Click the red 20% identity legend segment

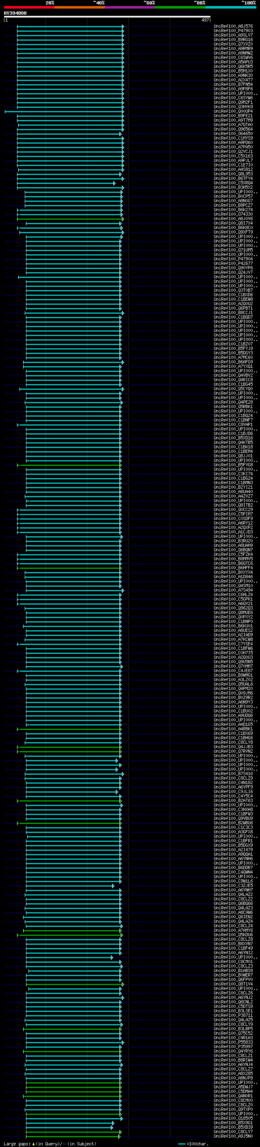(x=29, y=7)
